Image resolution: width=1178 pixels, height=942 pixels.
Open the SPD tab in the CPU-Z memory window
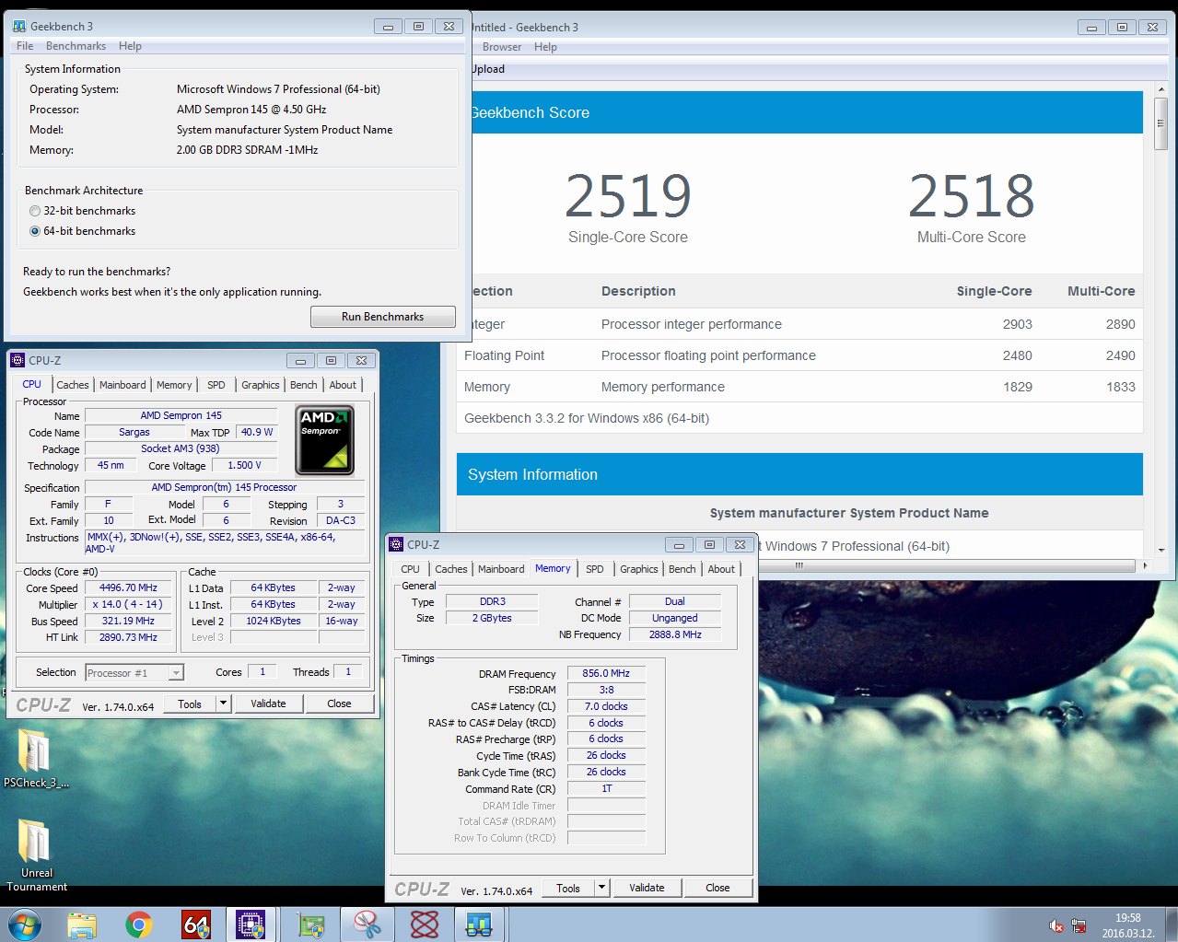pyautogui.click(x=595, y=569)
